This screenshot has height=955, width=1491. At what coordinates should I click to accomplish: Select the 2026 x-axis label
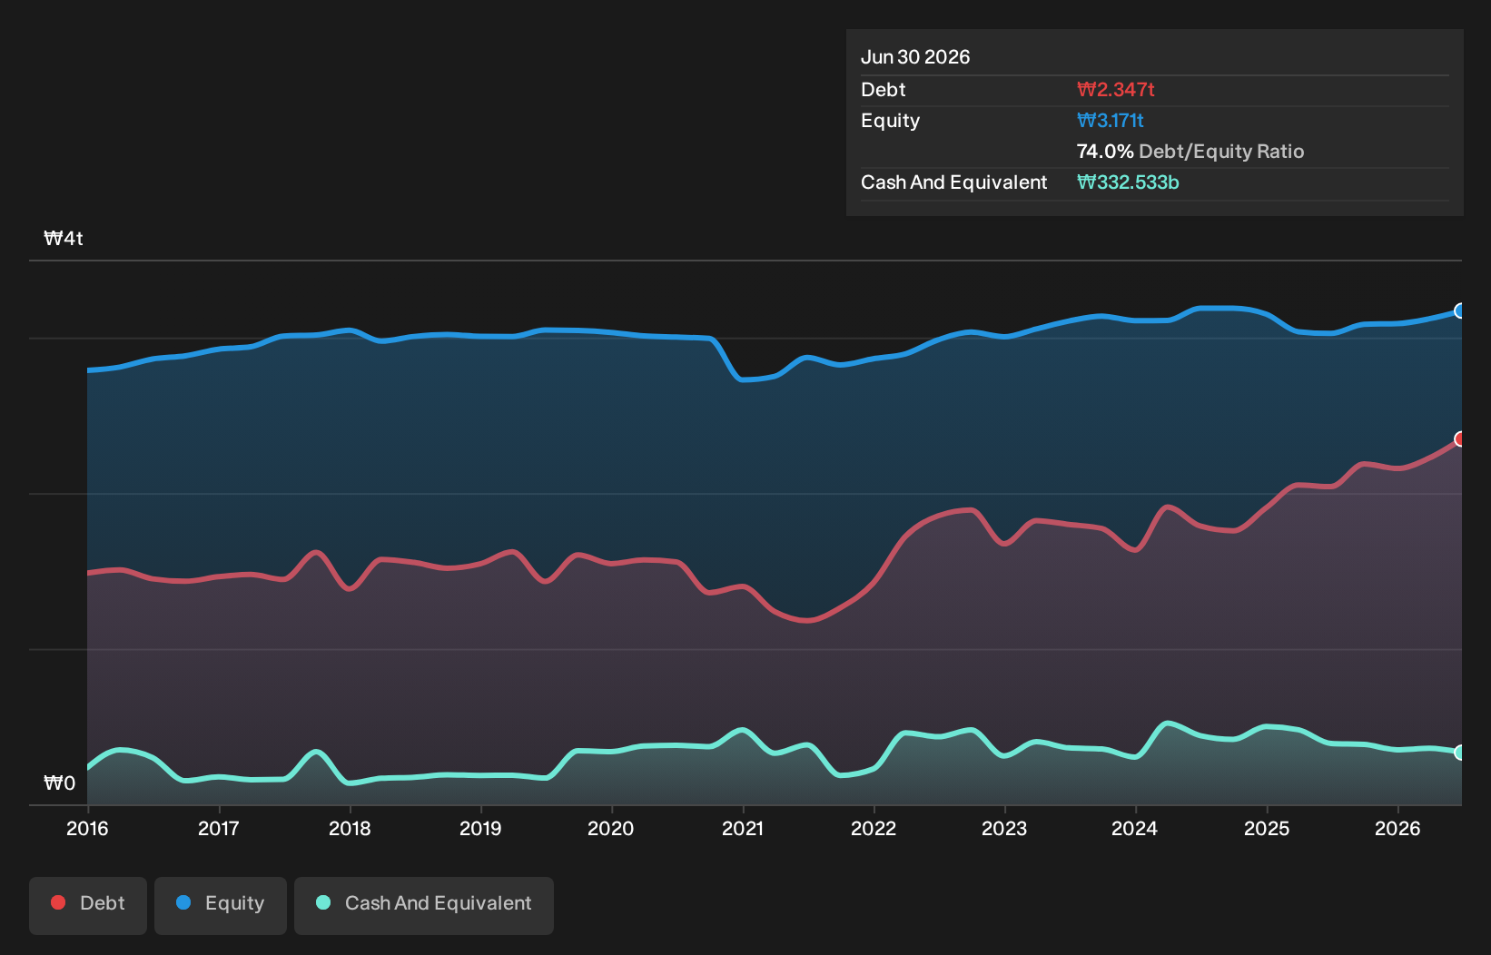[x=1397, y=829]
